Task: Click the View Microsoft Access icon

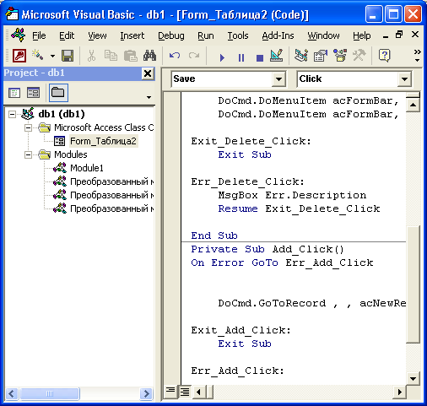Action: click(x=19, y=56)
